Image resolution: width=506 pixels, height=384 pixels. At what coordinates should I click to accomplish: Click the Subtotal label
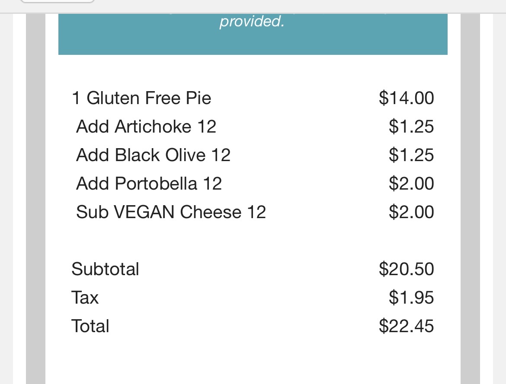(105, 269)
